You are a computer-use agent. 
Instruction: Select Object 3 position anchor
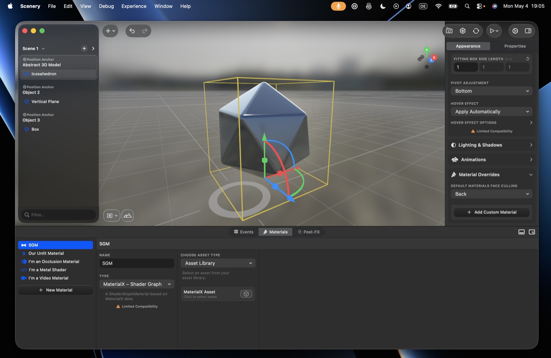pos(31,120)
